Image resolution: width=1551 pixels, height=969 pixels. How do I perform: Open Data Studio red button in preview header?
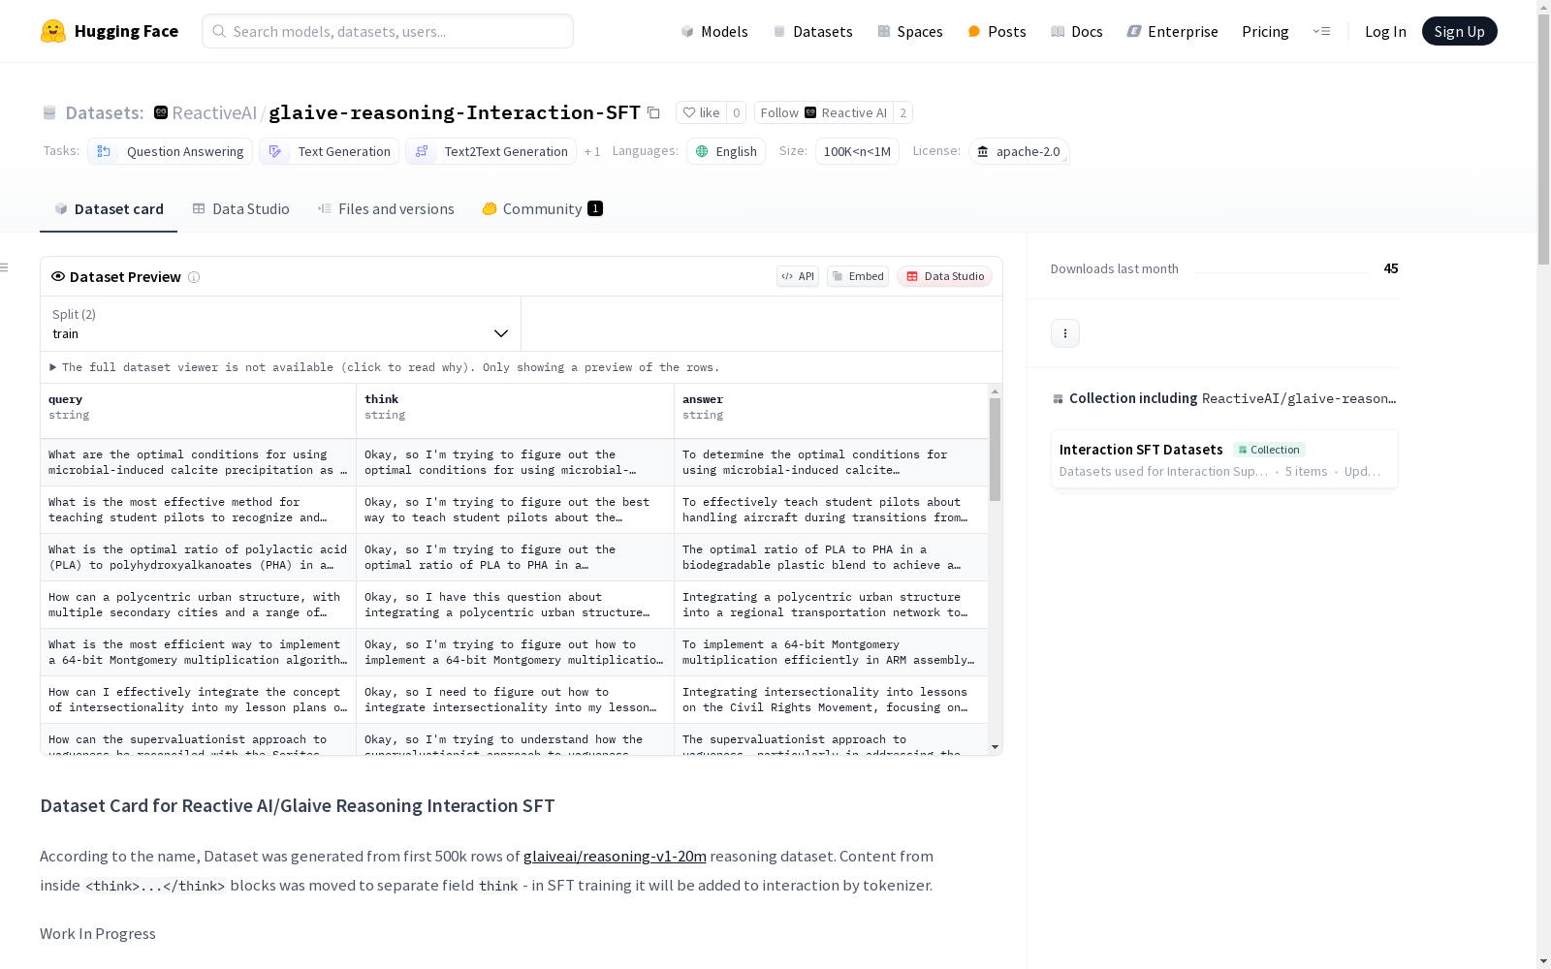coord(944,276)
